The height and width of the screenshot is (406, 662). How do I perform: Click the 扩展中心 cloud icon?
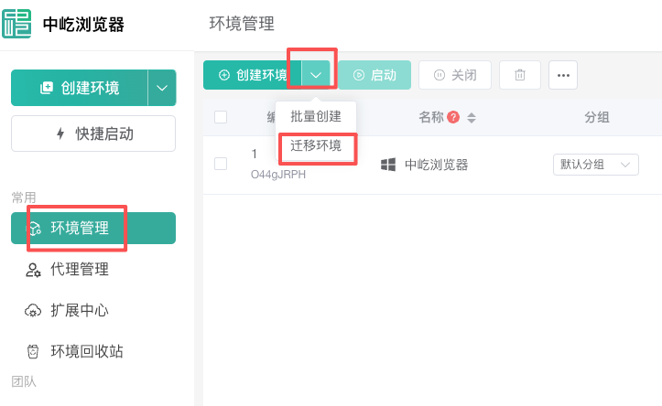[33, 311]
